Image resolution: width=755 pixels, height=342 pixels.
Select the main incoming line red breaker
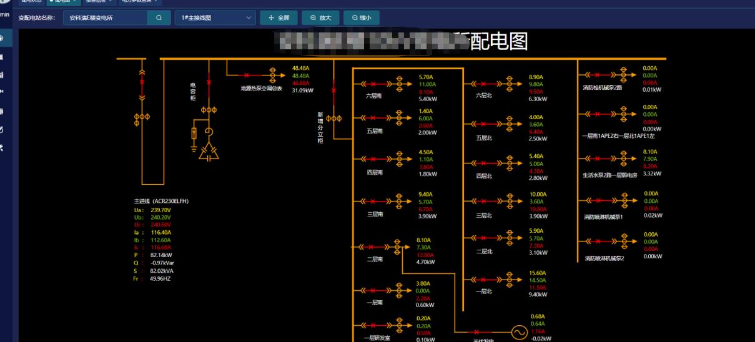pyautogui.click(x=142, y=82)
